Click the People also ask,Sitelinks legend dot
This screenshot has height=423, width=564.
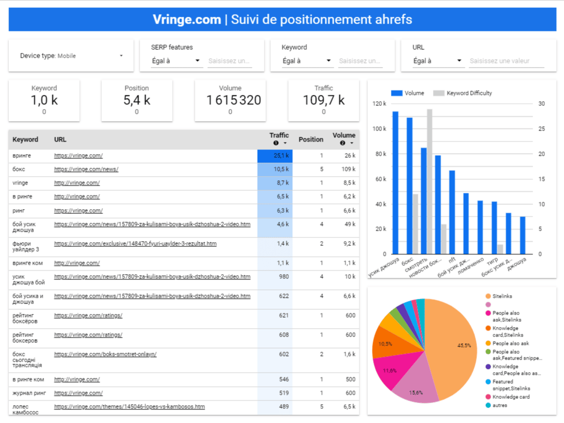pyautogui.click(x=488, y=313)
